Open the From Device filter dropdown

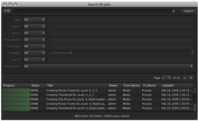tap(35, 40)
